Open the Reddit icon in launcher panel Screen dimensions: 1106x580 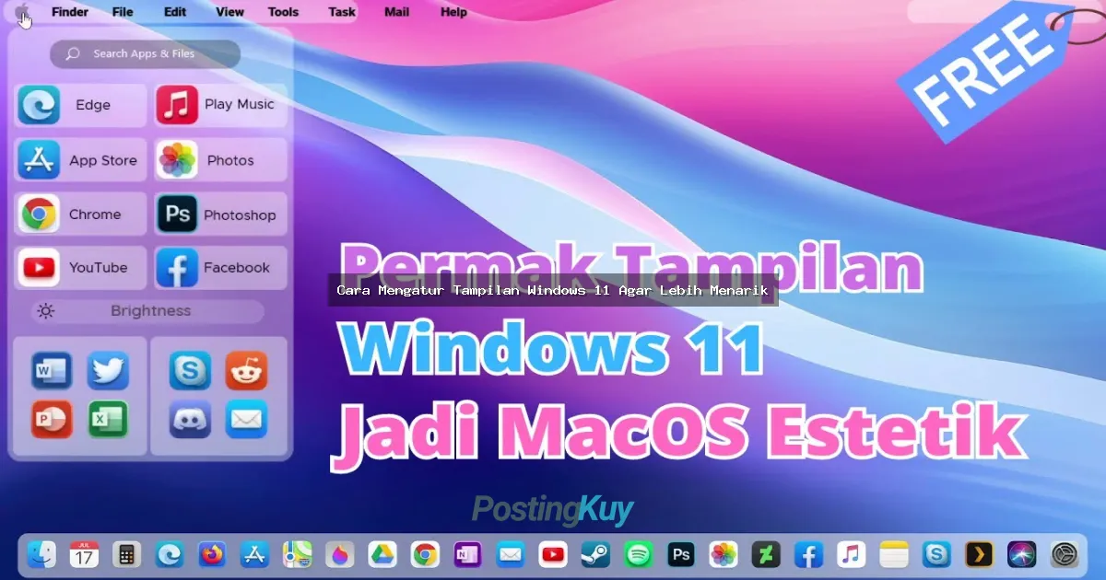click(x=246, y=371)
